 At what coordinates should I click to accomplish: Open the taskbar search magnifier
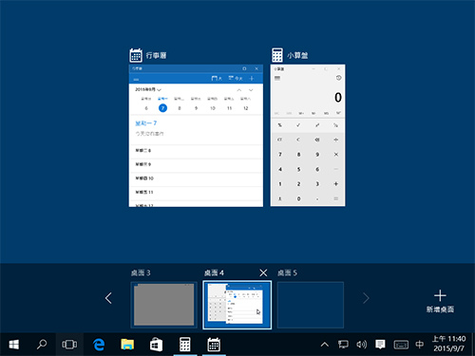click(x=42, y=345)
